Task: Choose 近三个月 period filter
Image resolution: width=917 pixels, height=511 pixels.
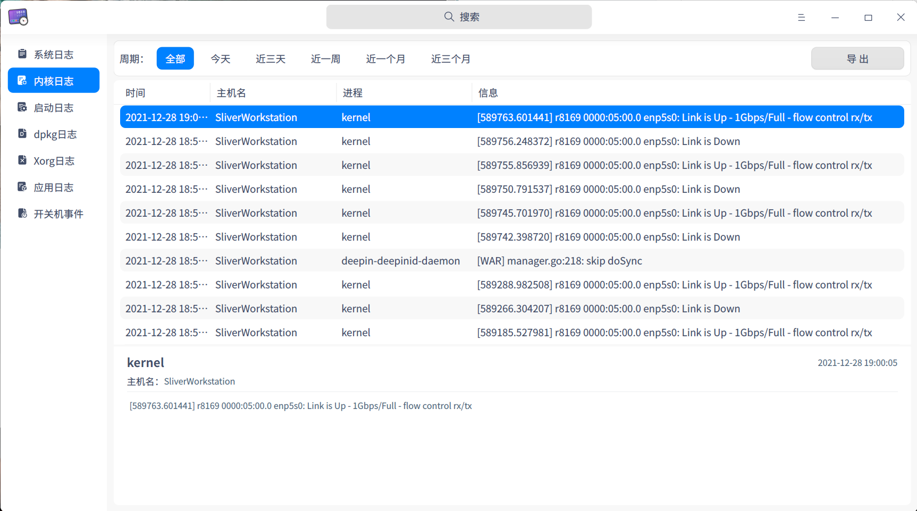Action: click(x=450, y=58)
